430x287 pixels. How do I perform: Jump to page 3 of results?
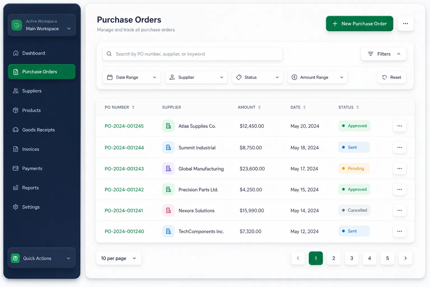pos(352,258)
